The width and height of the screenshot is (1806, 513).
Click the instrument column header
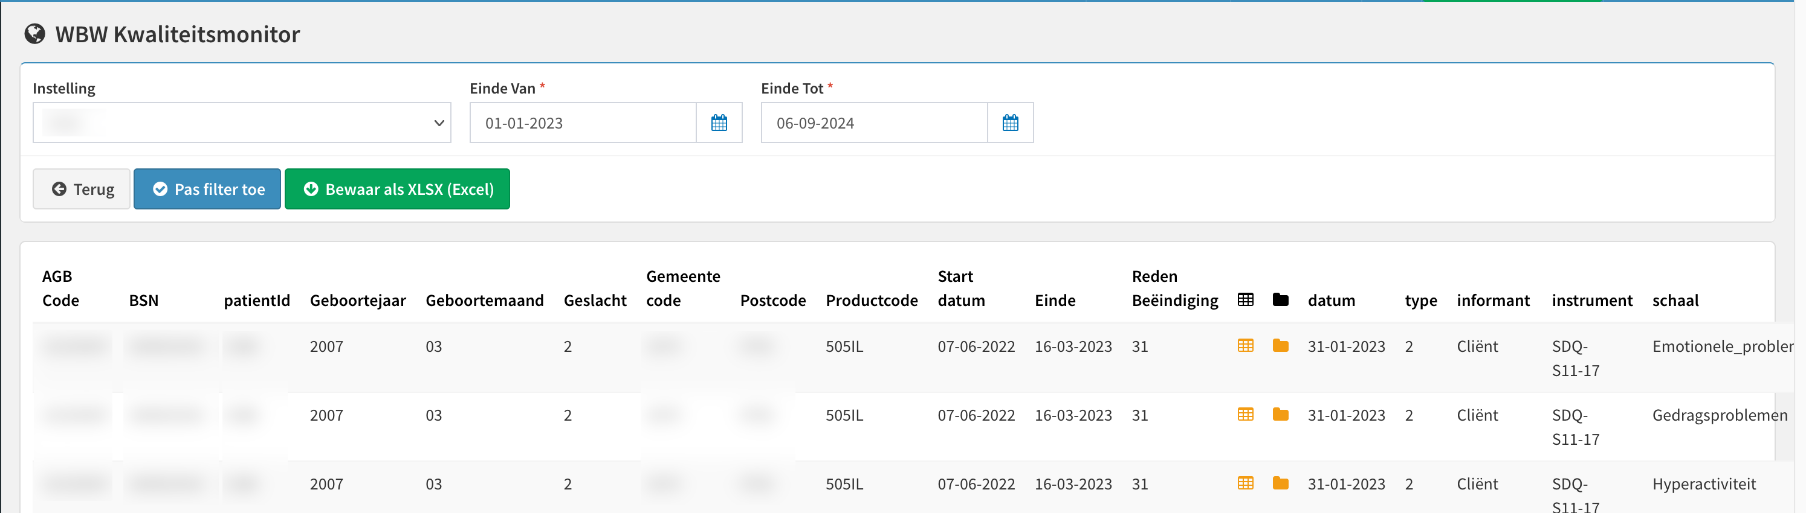point(1592,300)
